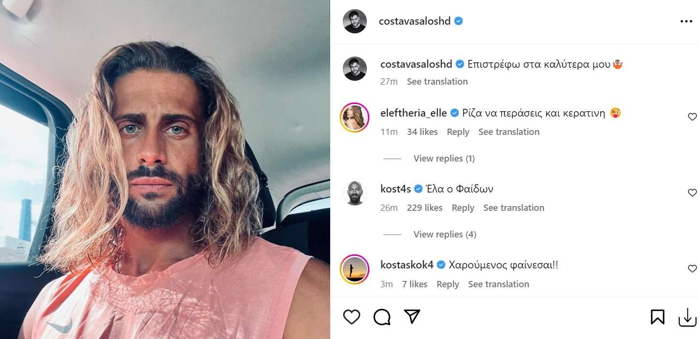Reply to kost4s's comment
Viewport: 699px width, 339px height.
pyautogui.click(x=463, y=208)
